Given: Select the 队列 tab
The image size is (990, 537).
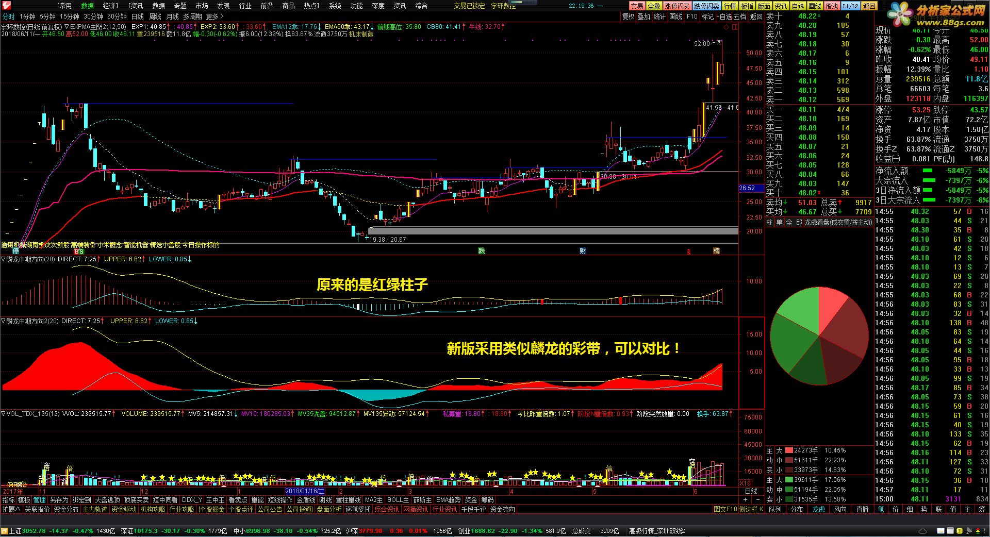Looking at the screenshot, I should pyautogui.click(x=775, y=509).
